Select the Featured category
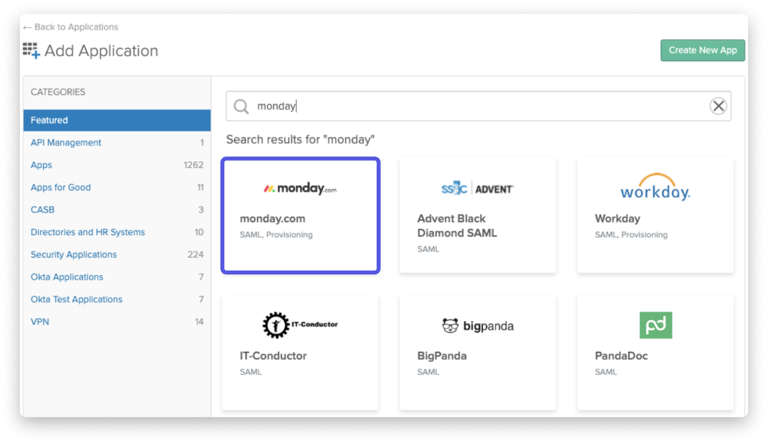This screenshot has height=443, width=768. click(x=116, y=120)
